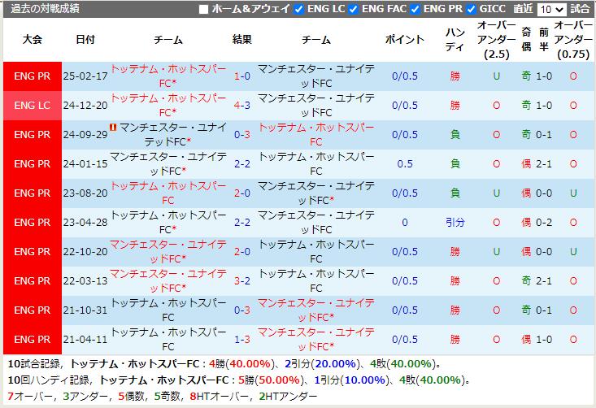The height and width of the screenshot is (408, 596).
Task: Enable the ホーム&アウェイ checkbox
Action: (x=204, y=9)
